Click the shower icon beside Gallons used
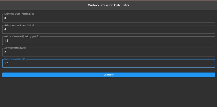The height and width of the screenshot is (107, 217). pyautogui.click(x=33, y=25)
